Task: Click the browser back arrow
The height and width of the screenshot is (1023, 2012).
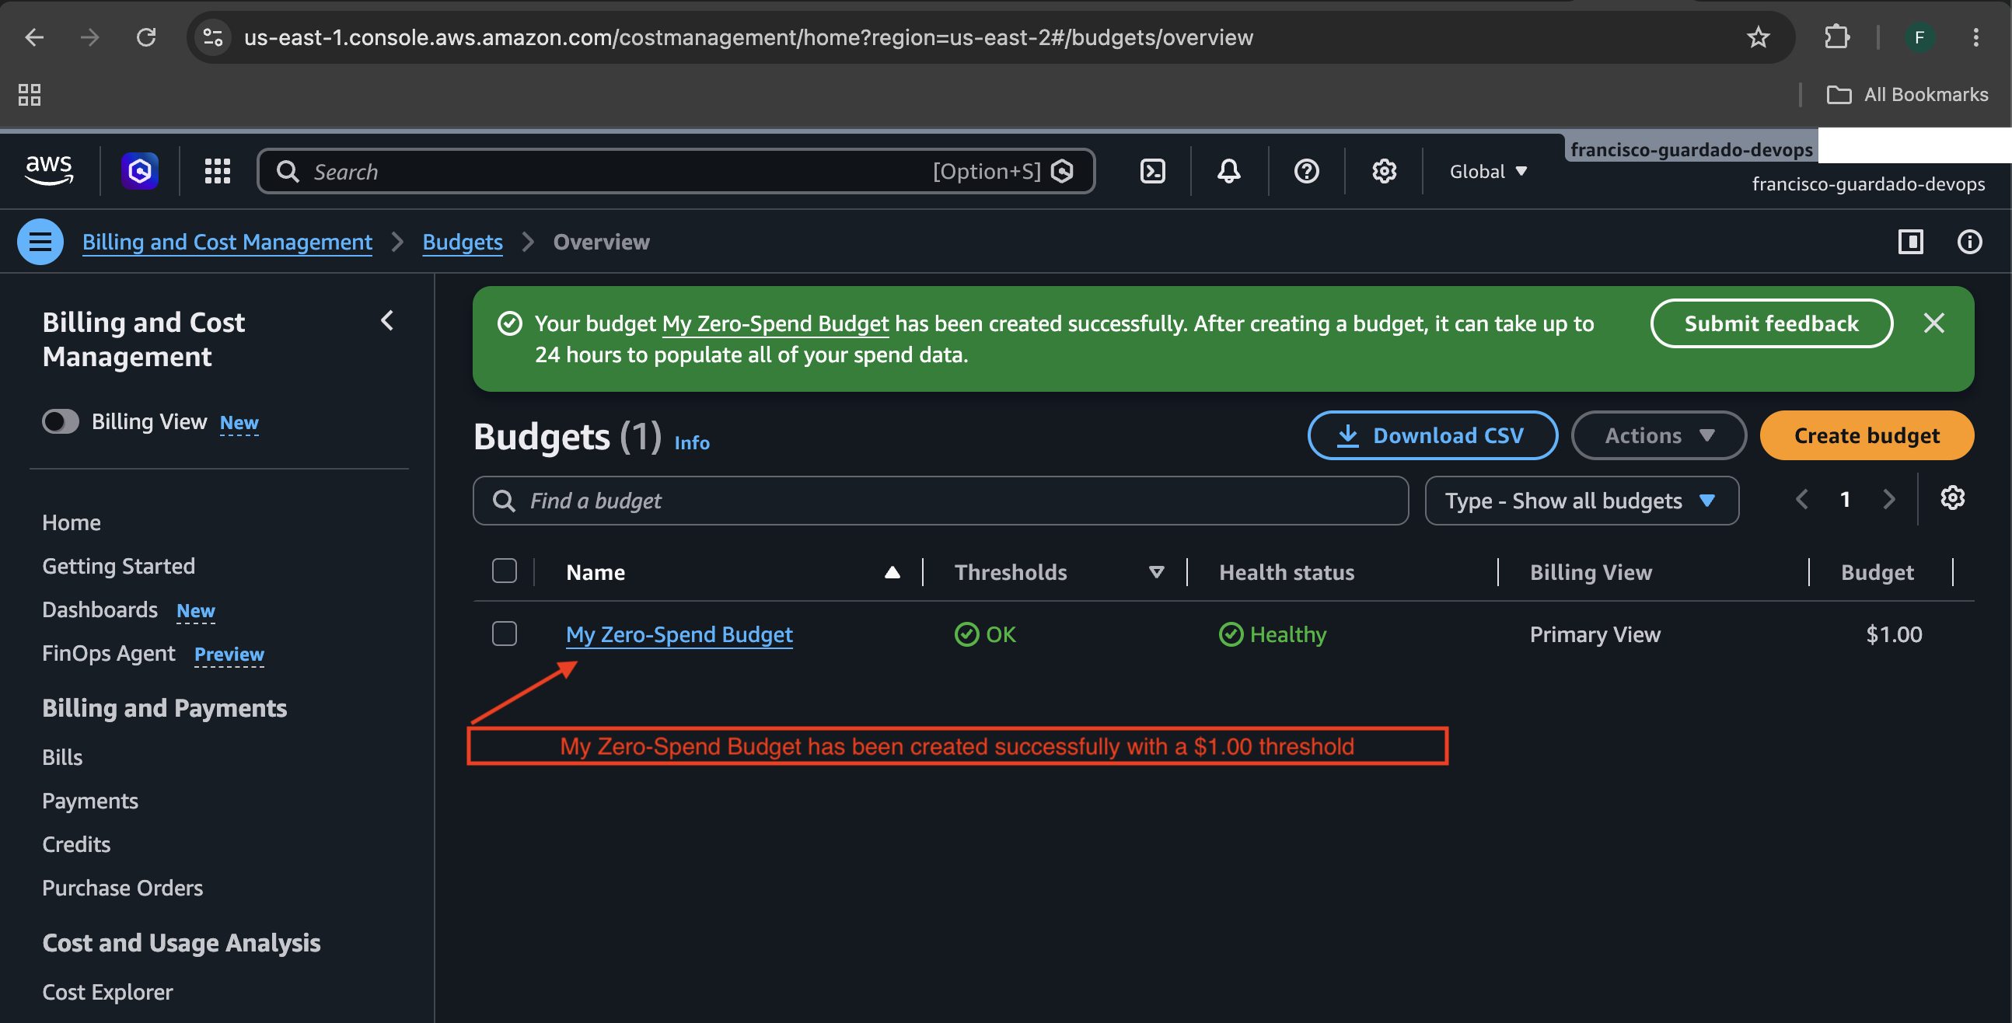Action: point(34,37)
